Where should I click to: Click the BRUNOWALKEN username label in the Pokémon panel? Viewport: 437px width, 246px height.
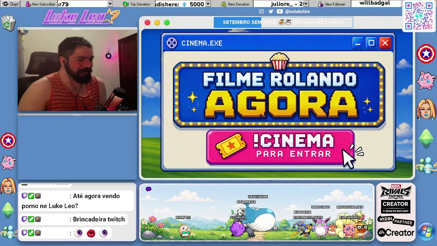point(350,207)
